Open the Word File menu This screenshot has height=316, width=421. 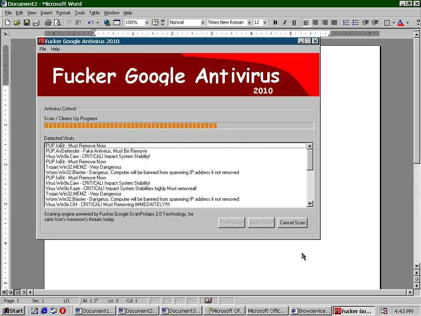pos(8,13)
